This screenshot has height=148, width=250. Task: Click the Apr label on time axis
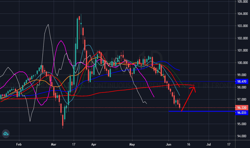point(94,144)
